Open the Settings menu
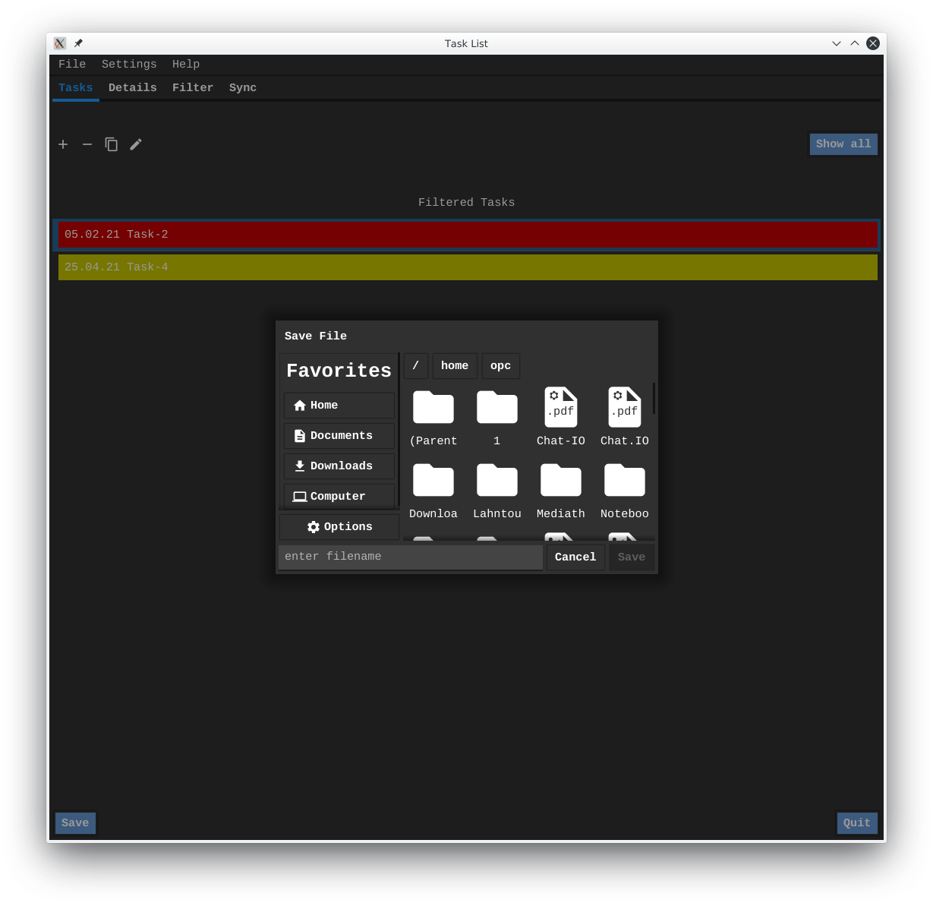This screenshot has width=933, height=903. pos(129,65)
